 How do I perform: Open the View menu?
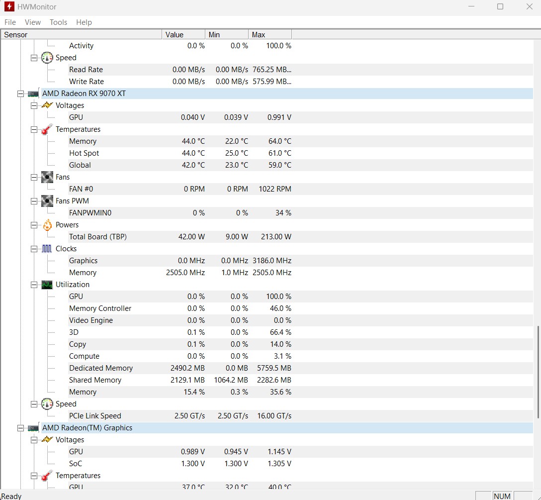tap(33, 22)
